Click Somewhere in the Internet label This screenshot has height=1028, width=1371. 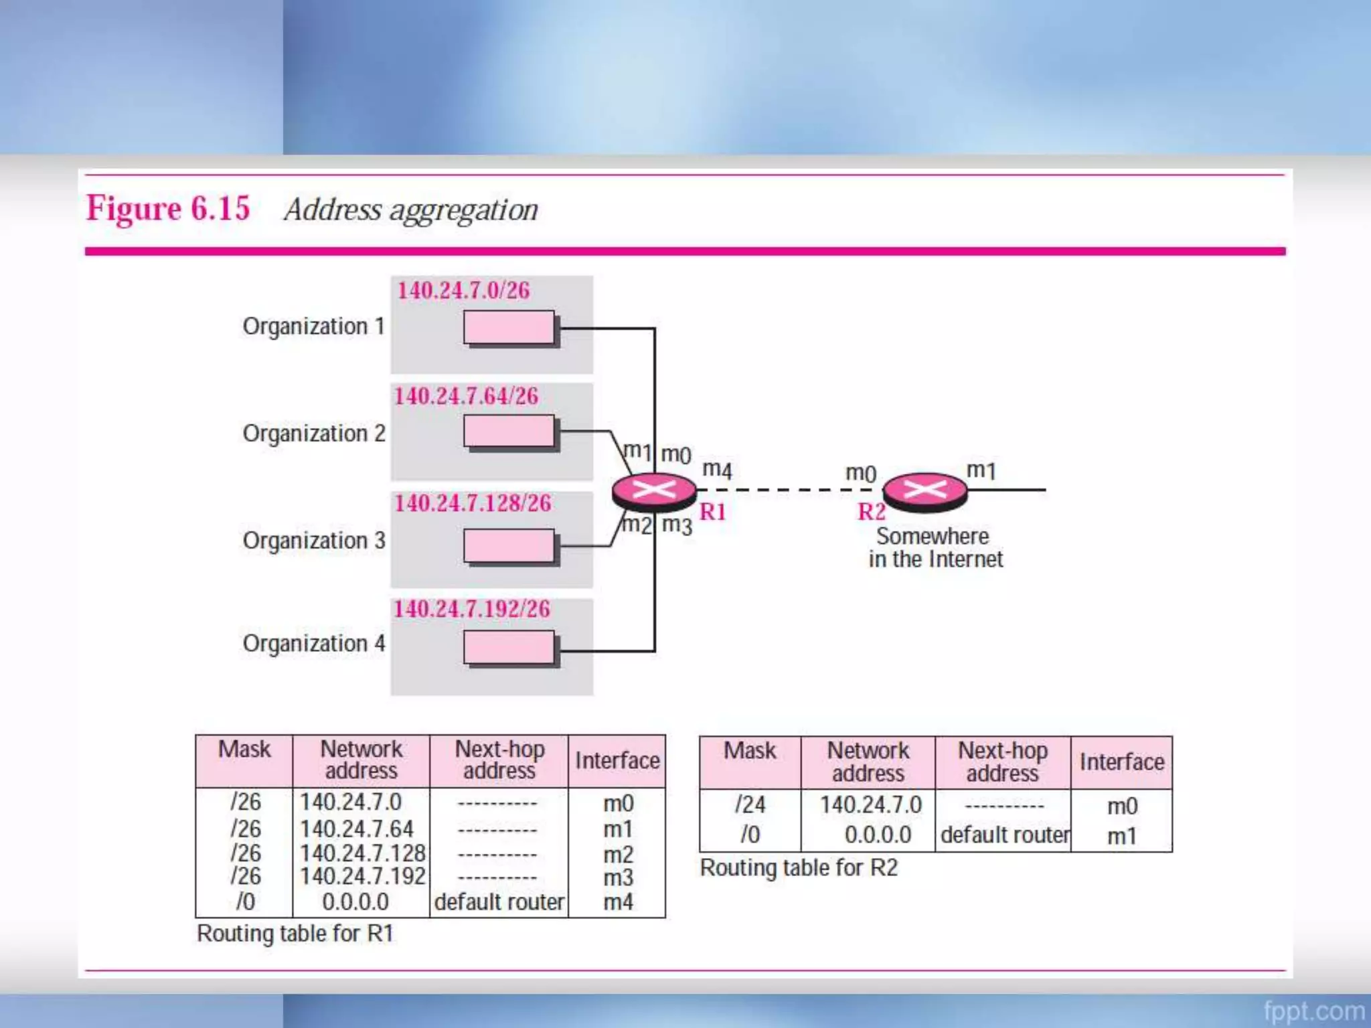[935, 547]
